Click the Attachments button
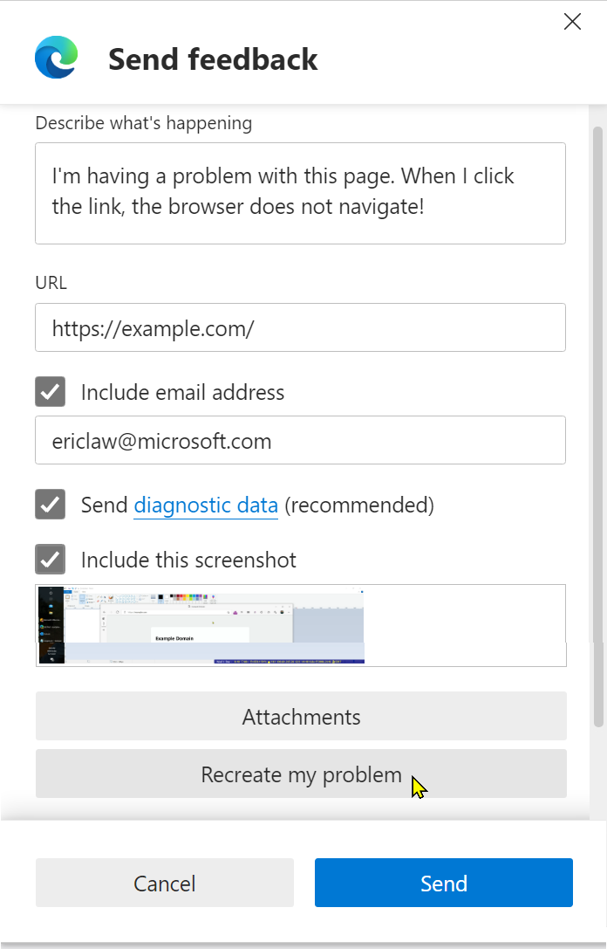The width and height of the screenshot is (607, 949). pos(301,717)
